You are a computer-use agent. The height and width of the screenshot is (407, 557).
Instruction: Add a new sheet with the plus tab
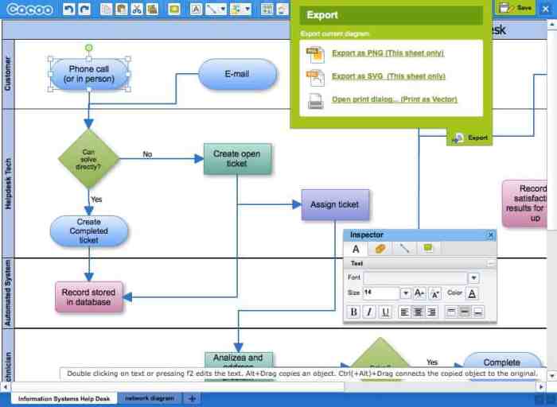(192, 398)
